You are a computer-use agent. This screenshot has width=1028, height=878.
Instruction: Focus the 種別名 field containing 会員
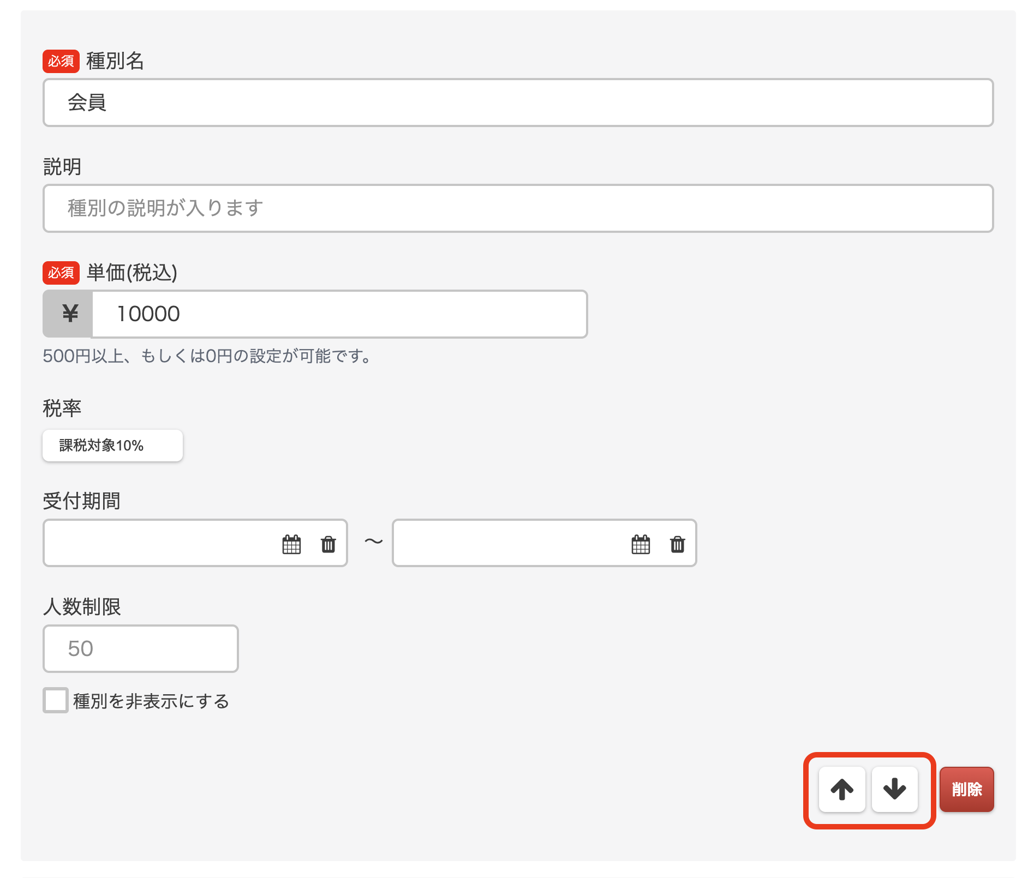coord(517,103)
